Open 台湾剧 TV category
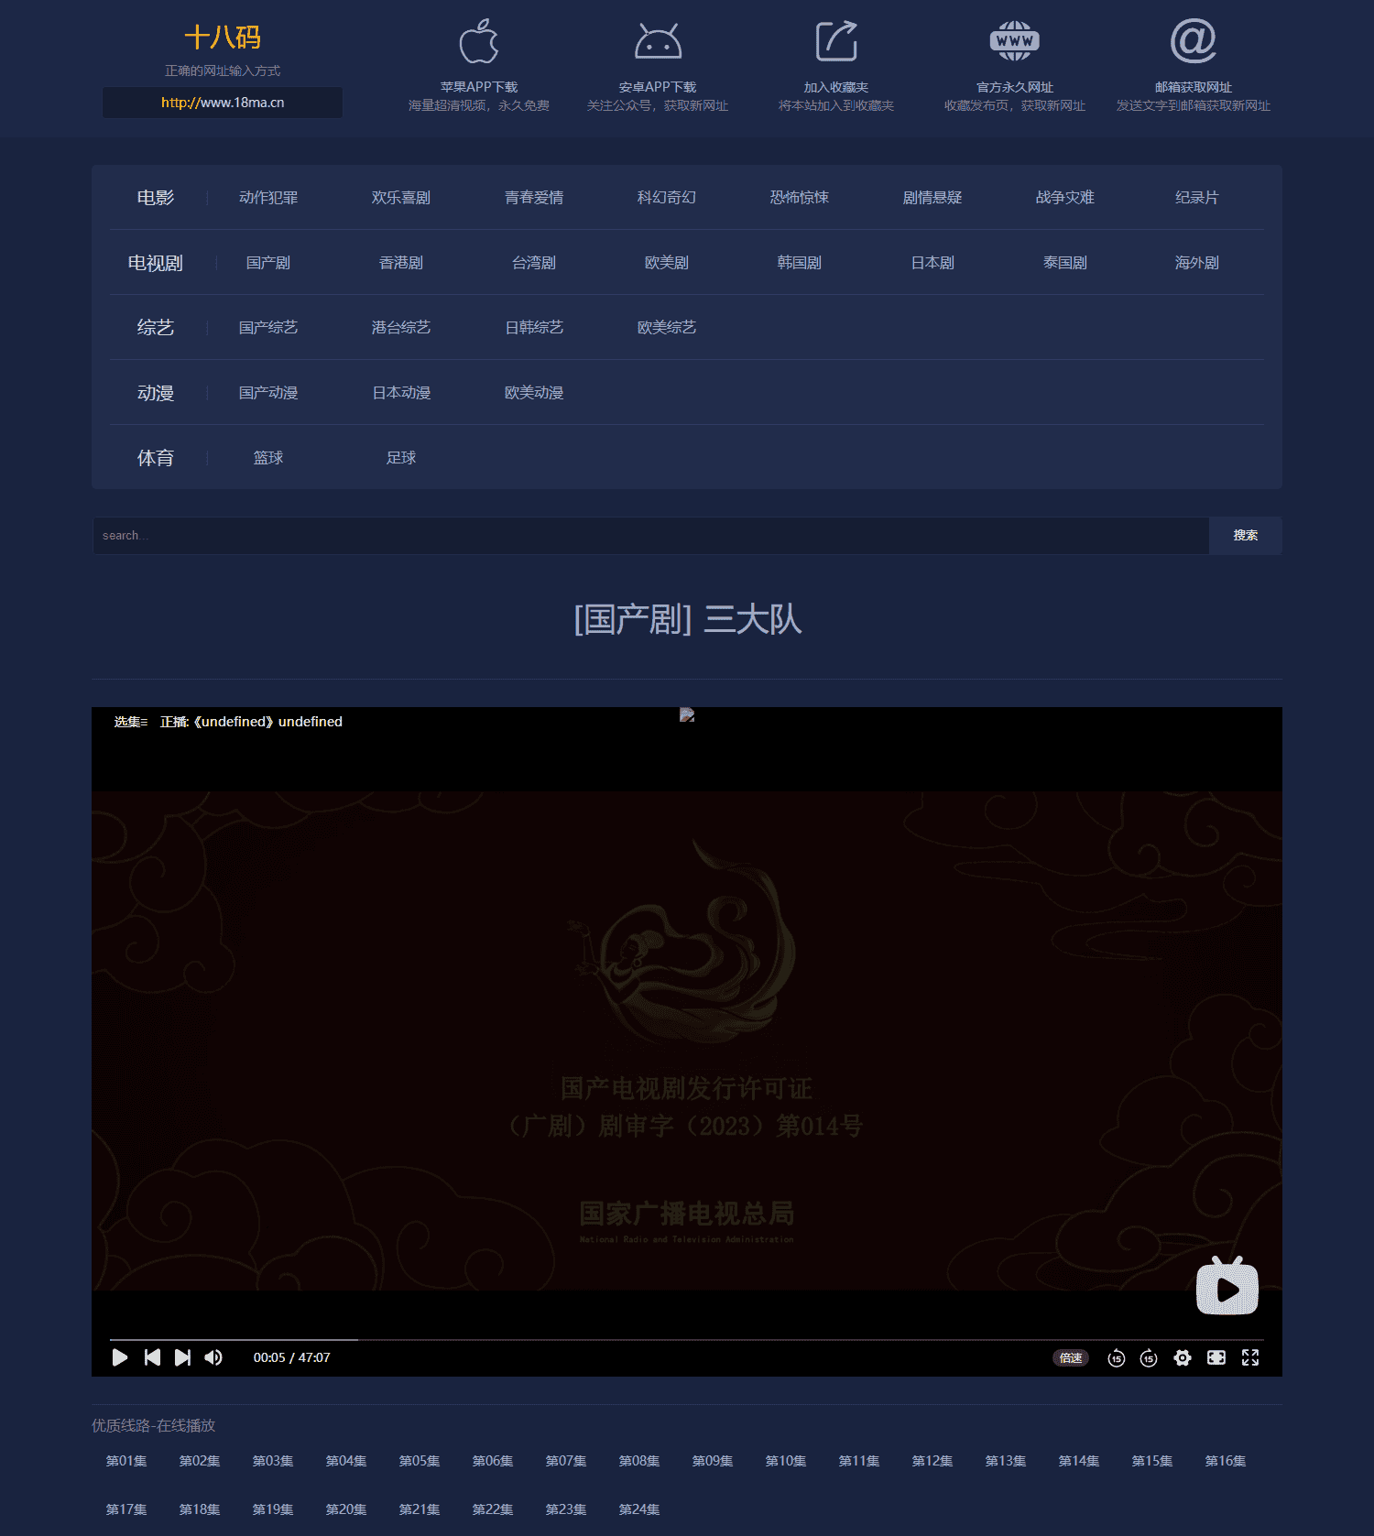The width and height of the screenshot is (1374, 1536). (x=534, y=263)
